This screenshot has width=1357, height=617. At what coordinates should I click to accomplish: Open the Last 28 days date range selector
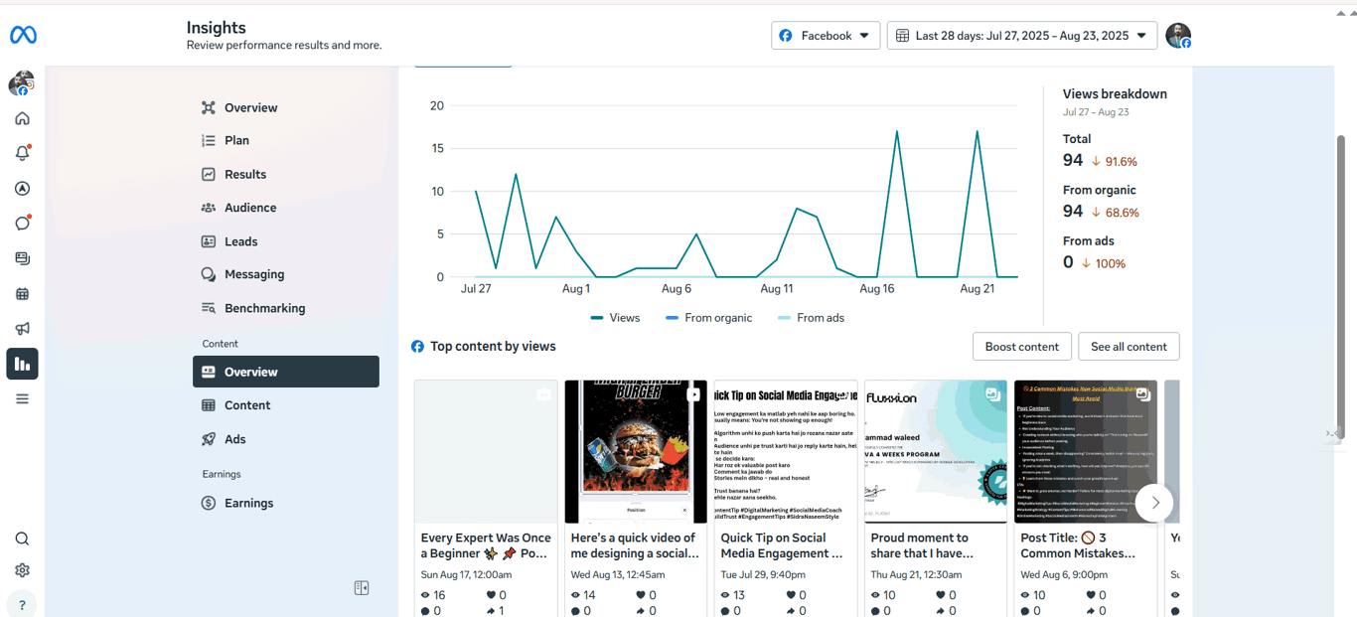click(x=1021, y=35)
